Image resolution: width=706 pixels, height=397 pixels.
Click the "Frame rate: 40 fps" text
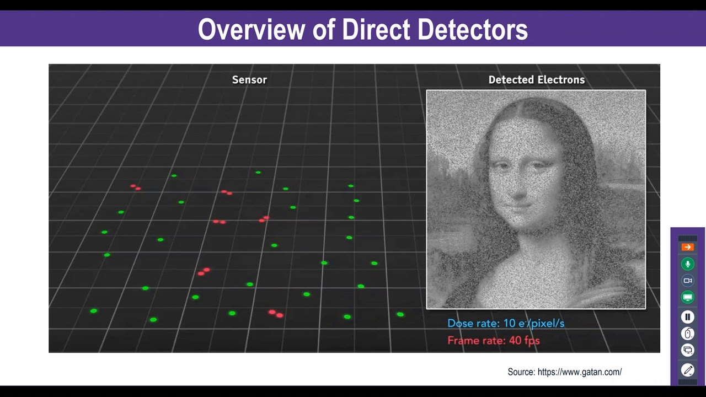point(494,341)
